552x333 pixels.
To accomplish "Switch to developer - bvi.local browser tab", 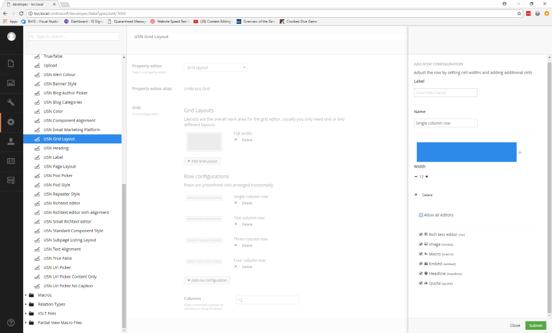I will tap(30, 4).
